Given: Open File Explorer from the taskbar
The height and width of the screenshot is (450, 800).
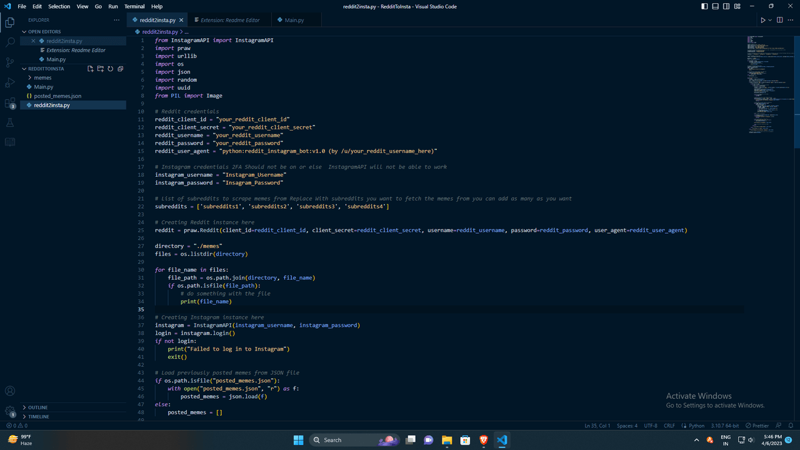Looking at the screenshot, I should (447, 440).
